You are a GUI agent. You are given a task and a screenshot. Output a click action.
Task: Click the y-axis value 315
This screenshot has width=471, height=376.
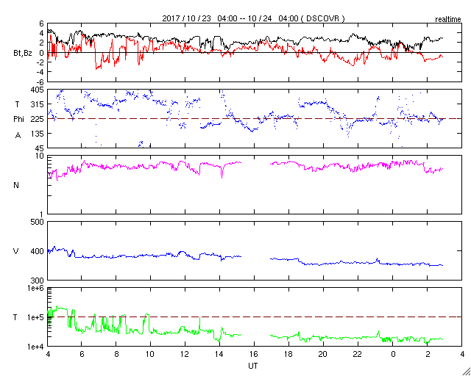point(38,104)
